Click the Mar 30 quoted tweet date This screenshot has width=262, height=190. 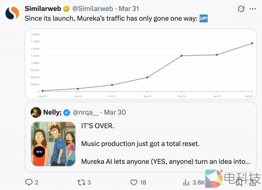tap(115, 112)
